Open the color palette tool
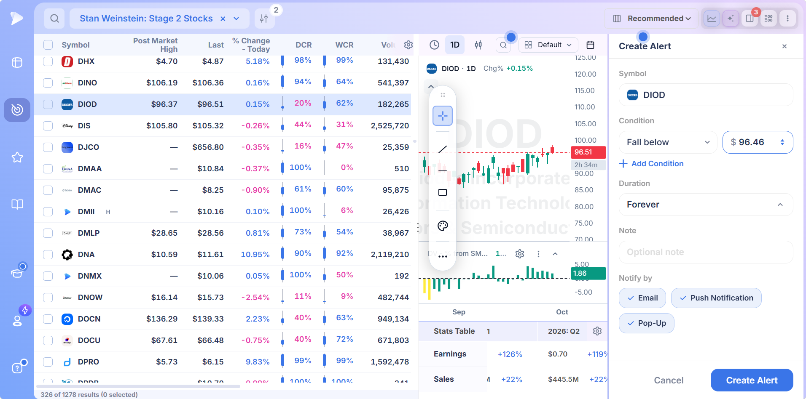 [443, 226]
